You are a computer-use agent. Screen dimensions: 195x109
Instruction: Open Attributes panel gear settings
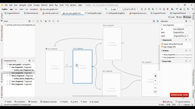[x=186, y=21]
